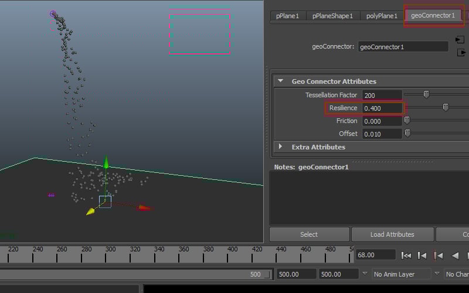
Task: Select the small purple field icon on the plane
Action: pos(52,195)
